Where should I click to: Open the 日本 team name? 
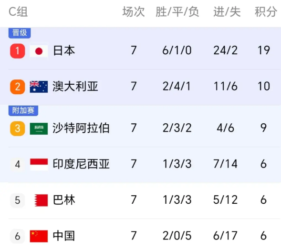[64, 50]
